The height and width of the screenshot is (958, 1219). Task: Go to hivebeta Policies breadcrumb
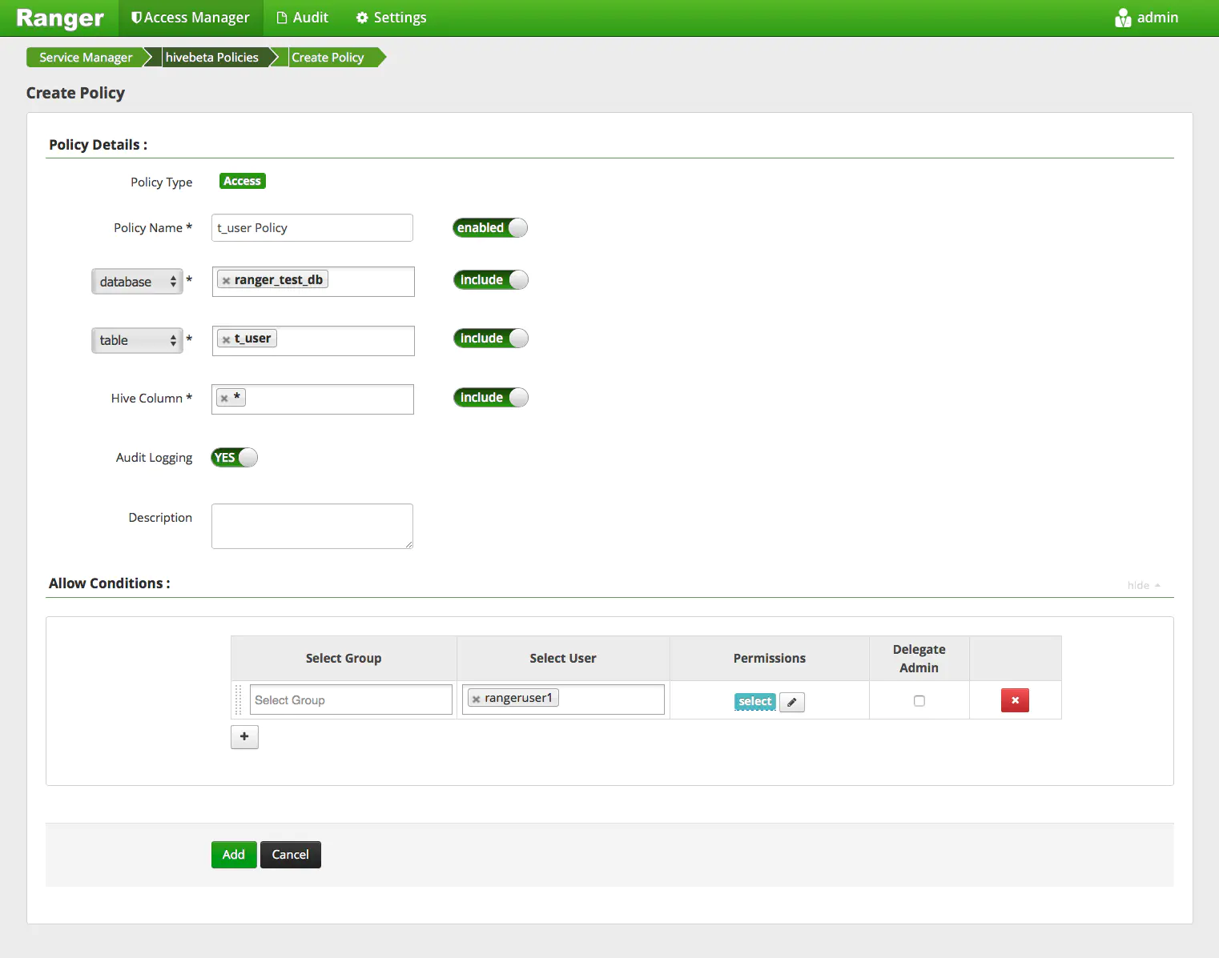pos(212,58)
